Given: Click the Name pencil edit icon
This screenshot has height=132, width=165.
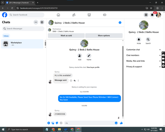Looking at the screenshot, I should [89, 56].
